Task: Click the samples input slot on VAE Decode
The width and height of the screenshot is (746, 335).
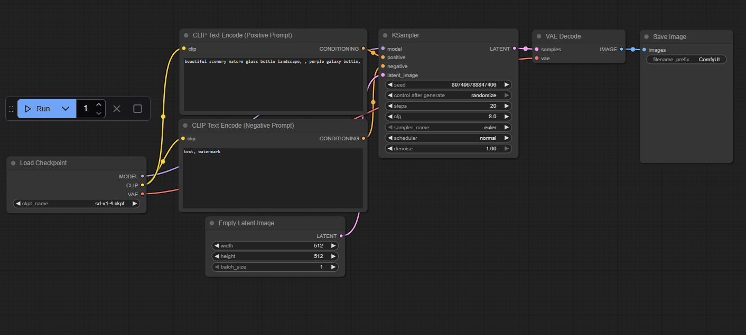Action: [537, 50]
